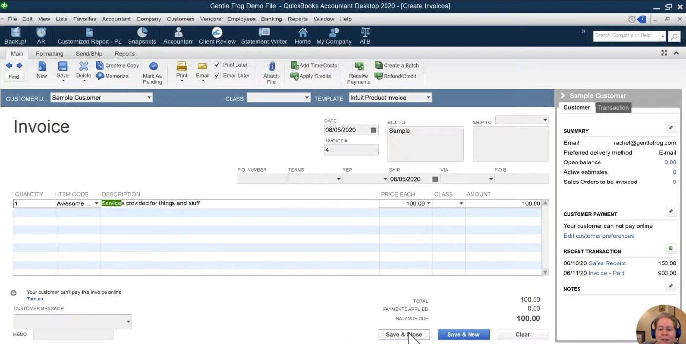
Task: Launch Client Review from icon bar
Action: coord(217,36)
